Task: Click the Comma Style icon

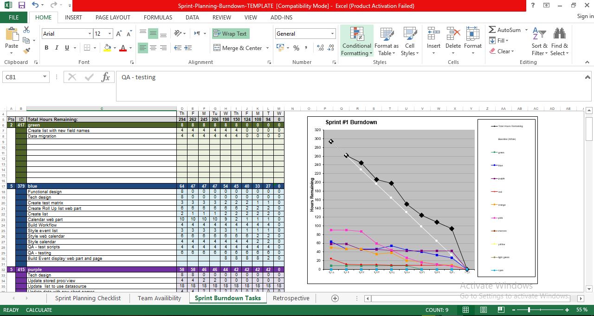Action: tap(307, 48)
